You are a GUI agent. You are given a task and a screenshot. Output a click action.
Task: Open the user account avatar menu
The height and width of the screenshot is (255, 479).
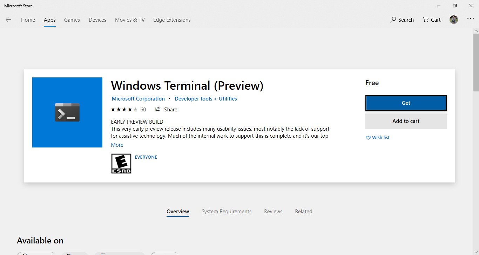[x=454, y=20]
